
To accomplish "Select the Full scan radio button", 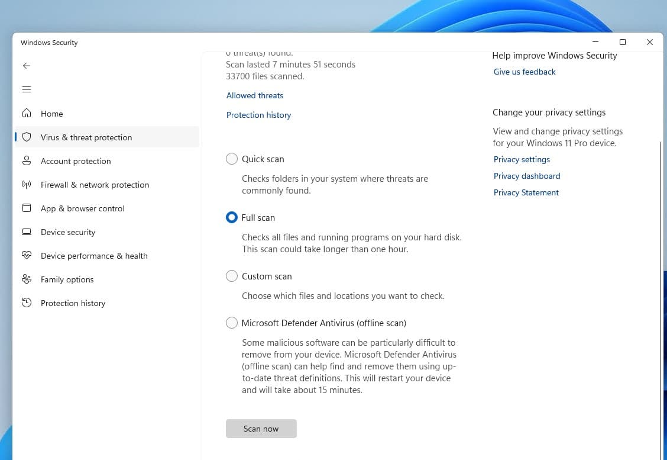I will click(232, 218).
